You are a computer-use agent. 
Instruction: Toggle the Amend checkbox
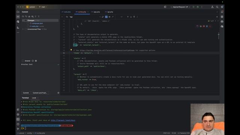point(23,61)
